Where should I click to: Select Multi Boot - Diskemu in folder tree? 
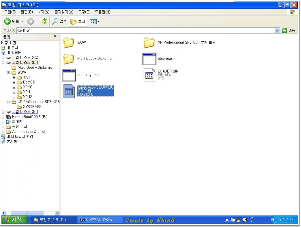click(35, 68)
